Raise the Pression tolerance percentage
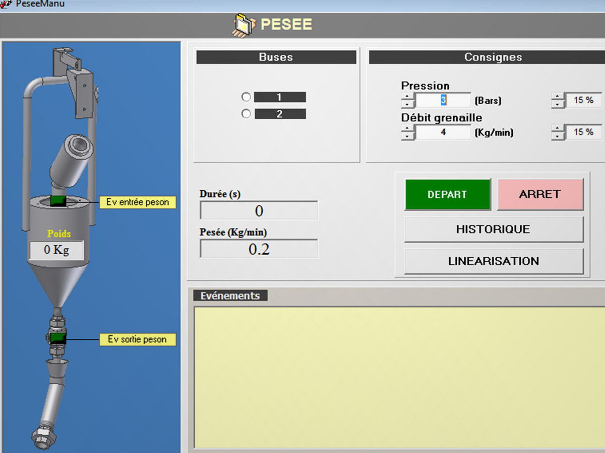 [x=557, y=97]
